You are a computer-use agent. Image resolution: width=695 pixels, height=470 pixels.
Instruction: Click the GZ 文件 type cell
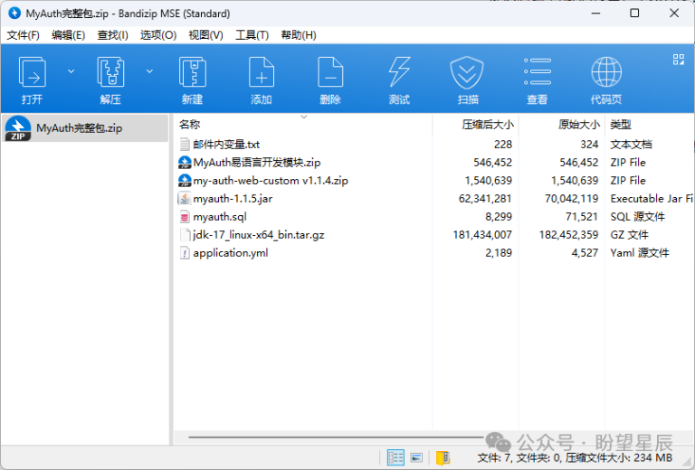tap(630, 235)
